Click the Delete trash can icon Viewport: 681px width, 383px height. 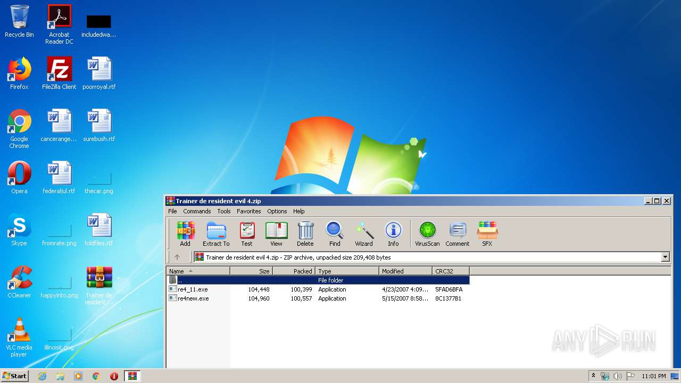(x=305, y=234)
